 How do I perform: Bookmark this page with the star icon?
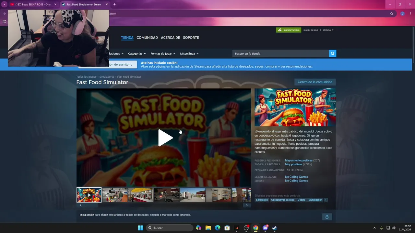pos(392,14)
